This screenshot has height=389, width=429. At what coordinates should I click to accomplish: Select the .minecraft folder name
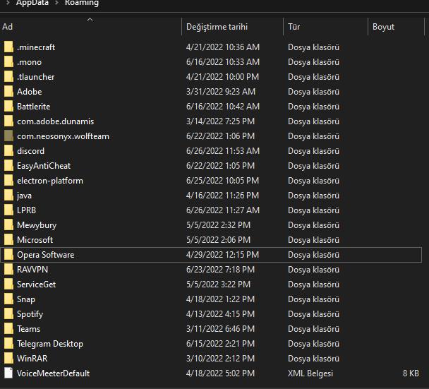36,47
